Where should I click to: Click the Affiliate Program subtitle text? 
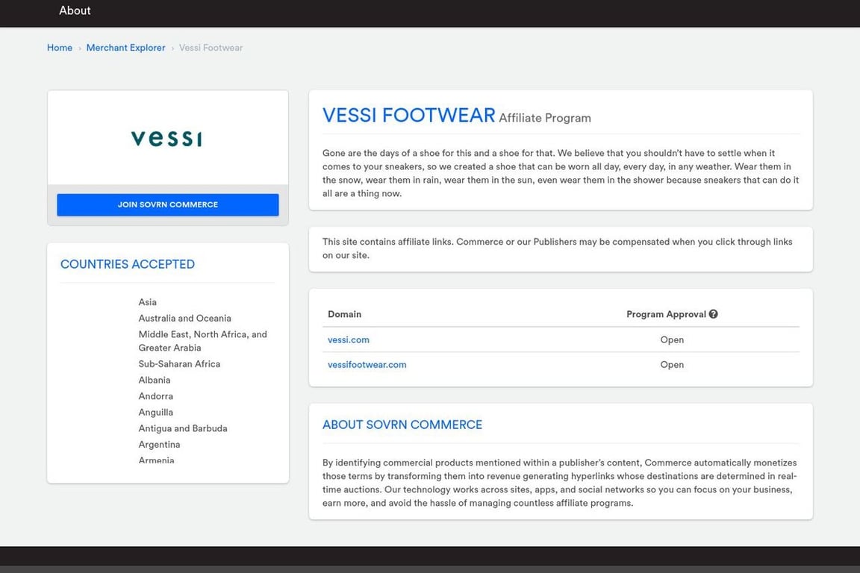pos(545,119)
